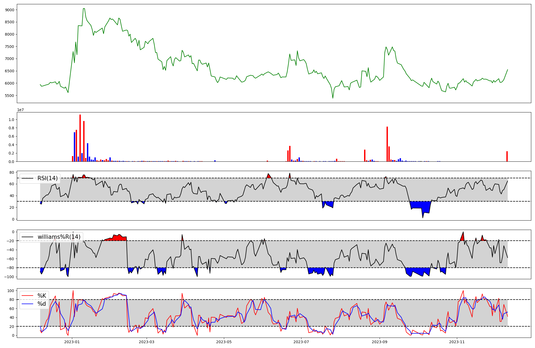
Task: Click the 2023-03 x-axis date label
Action: click(147, 342)
